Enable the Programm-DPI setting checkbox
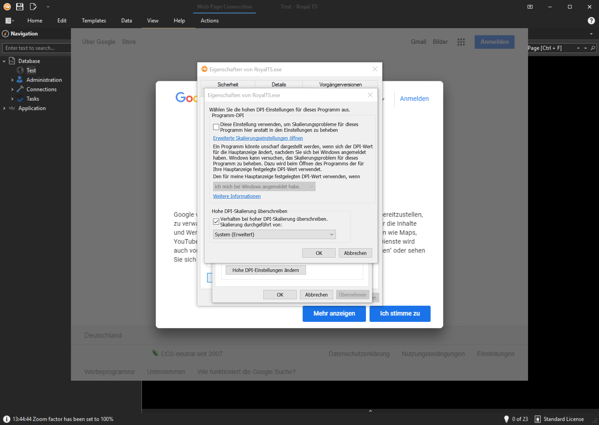This screenshot has width=599, height=425. pyautogui.click(x=216, y=127)
